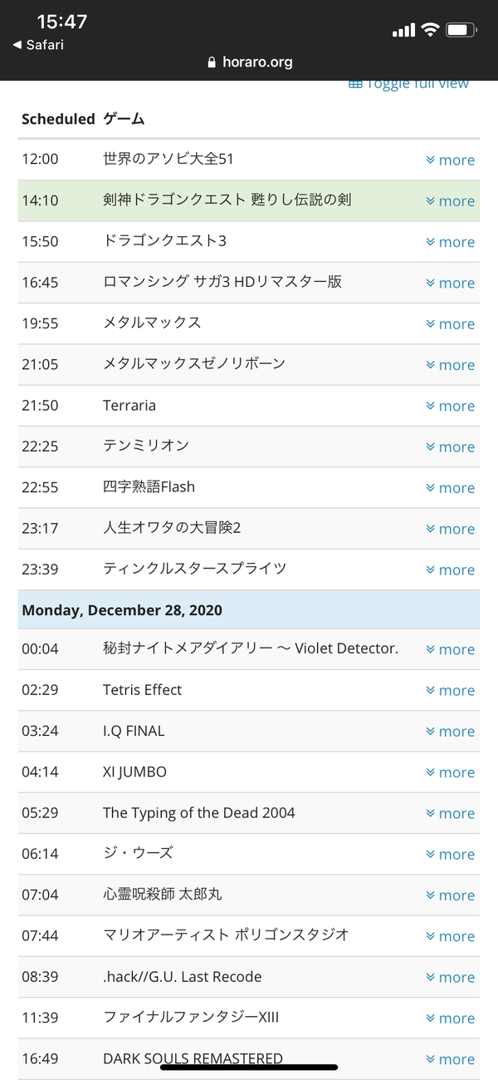Viewport: 498px width, 1080px height.
Task: Select the I.Q FINAL schedule row
Action: [x=249, y=731]
